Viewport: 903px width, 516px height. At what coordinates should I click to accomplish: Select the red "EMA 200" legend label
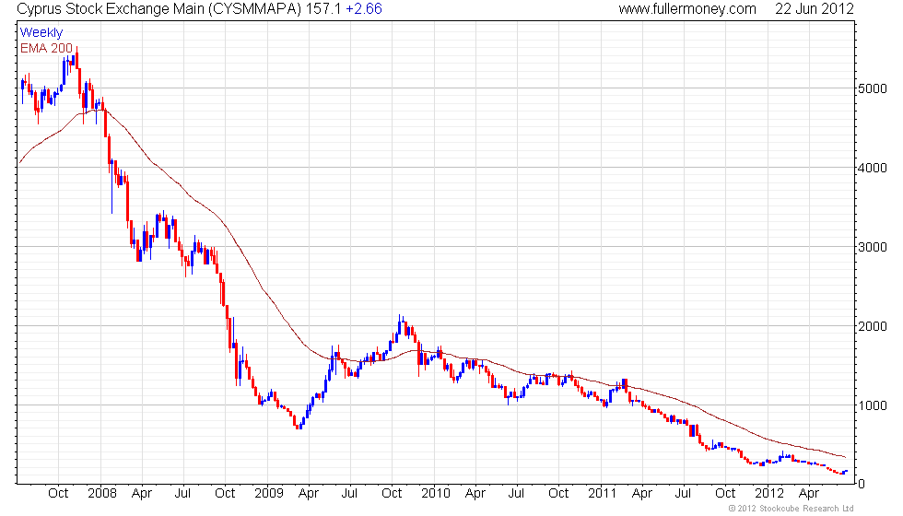coord(47,48)
